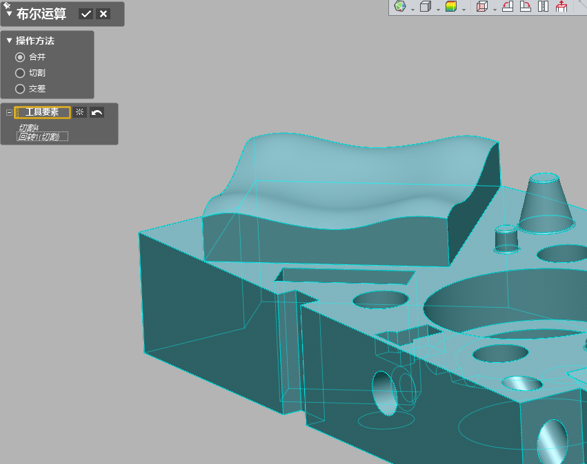Click the rotate view left icon
587x464 pixels.
tap(508, 7)
